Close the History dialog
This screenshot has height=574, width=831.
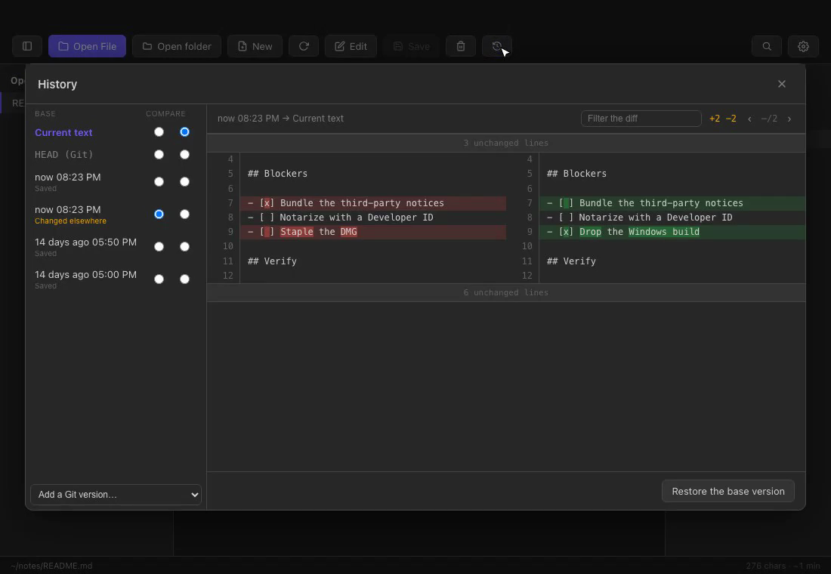tap(782, 84)
